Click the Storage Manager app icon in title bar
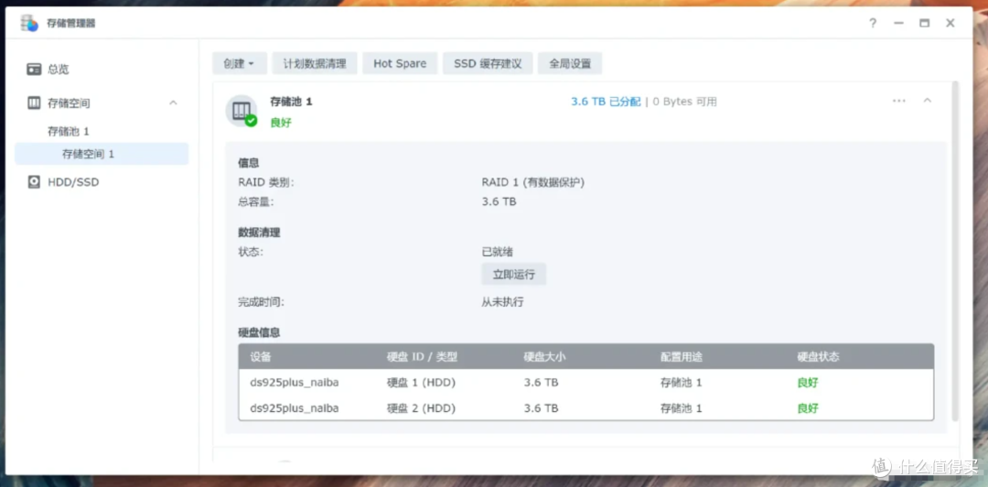 29,23
